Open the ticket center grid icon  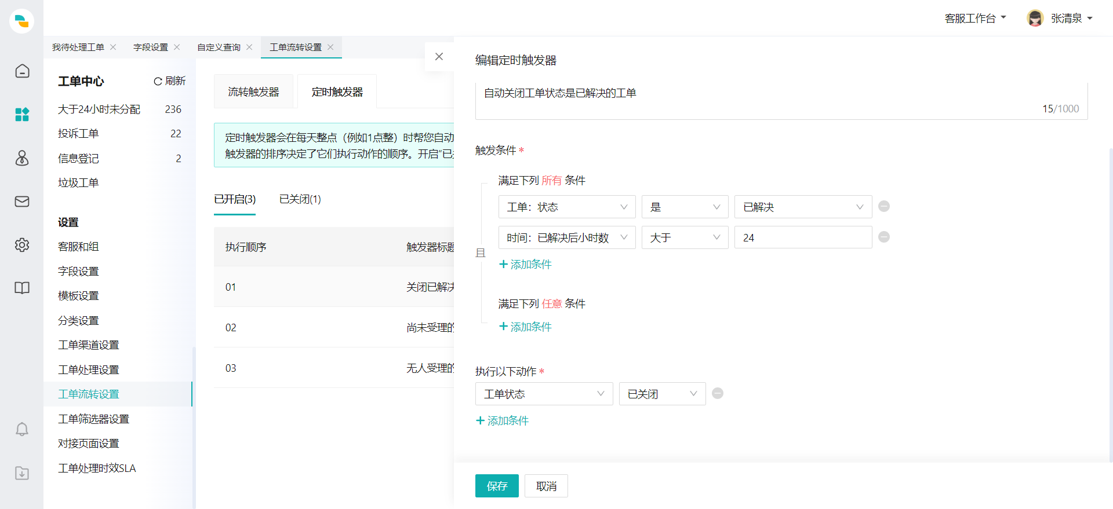pyautogui.click(x=22, y=115)
